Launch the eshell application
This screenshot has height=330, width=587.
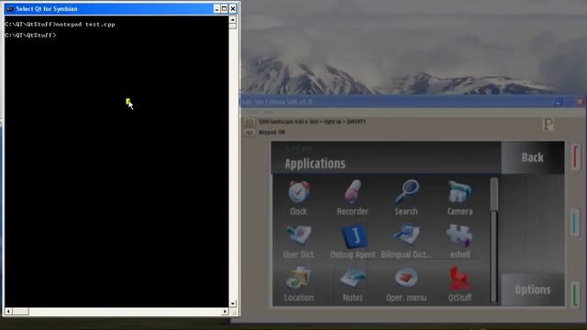pos(460,242)
